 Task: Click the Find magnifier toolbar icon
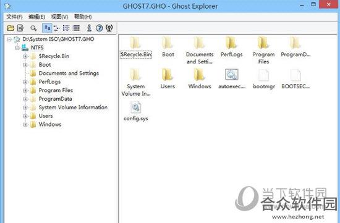click(33, 28)
